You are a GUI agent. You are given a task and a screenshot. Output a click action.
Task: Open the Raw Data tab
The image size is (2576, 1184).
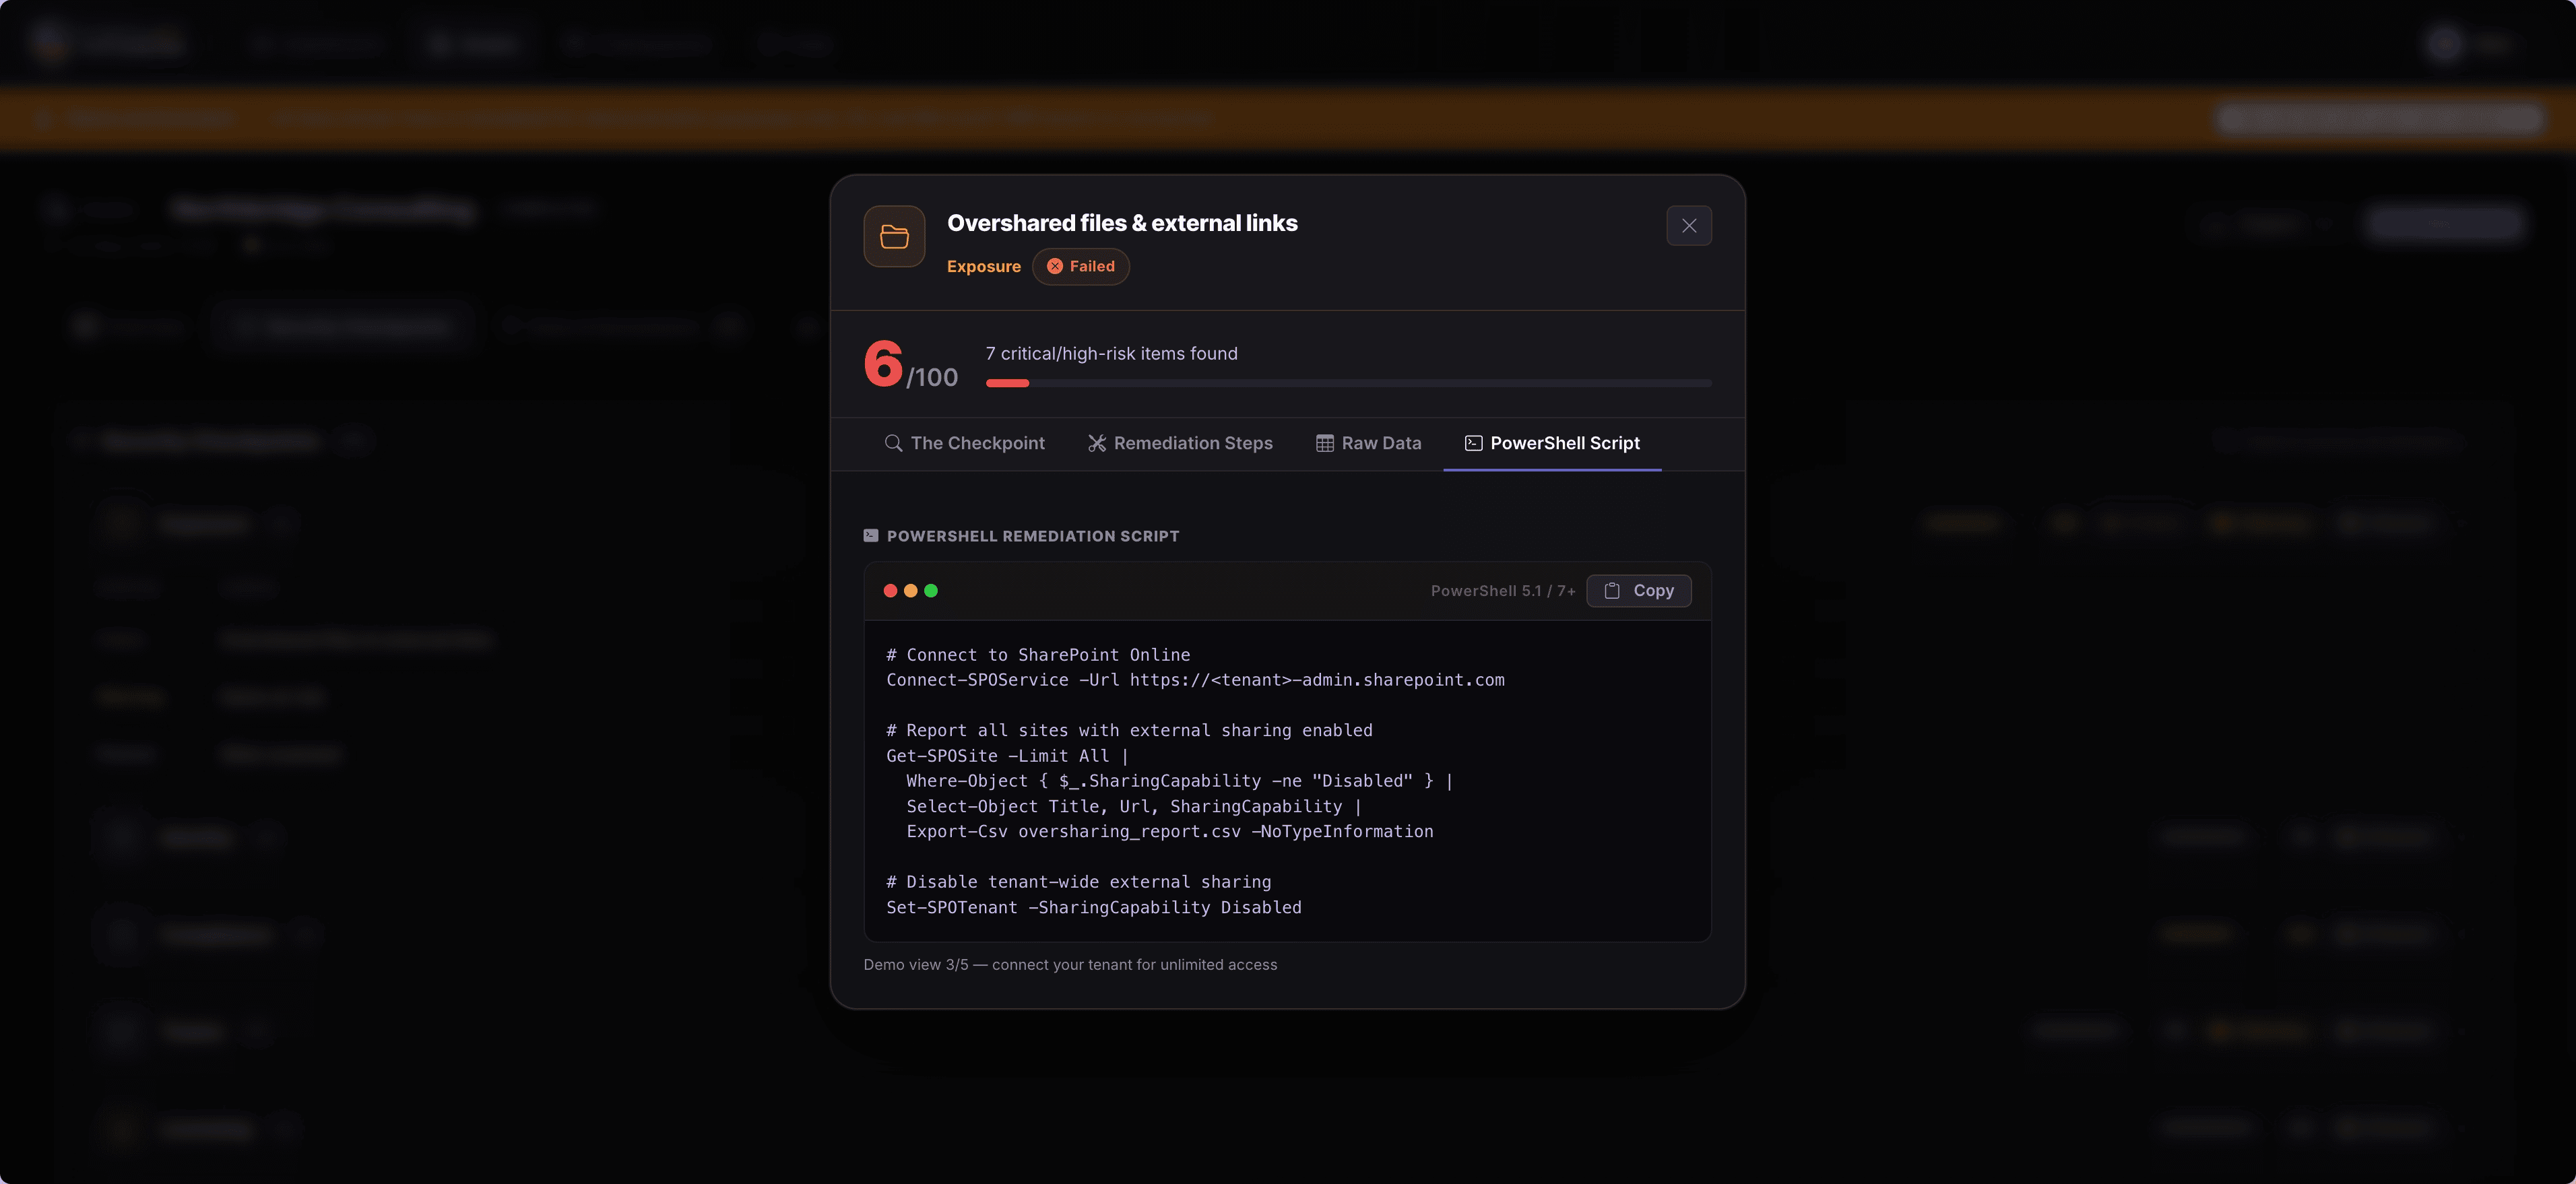tap(1369, 443)
